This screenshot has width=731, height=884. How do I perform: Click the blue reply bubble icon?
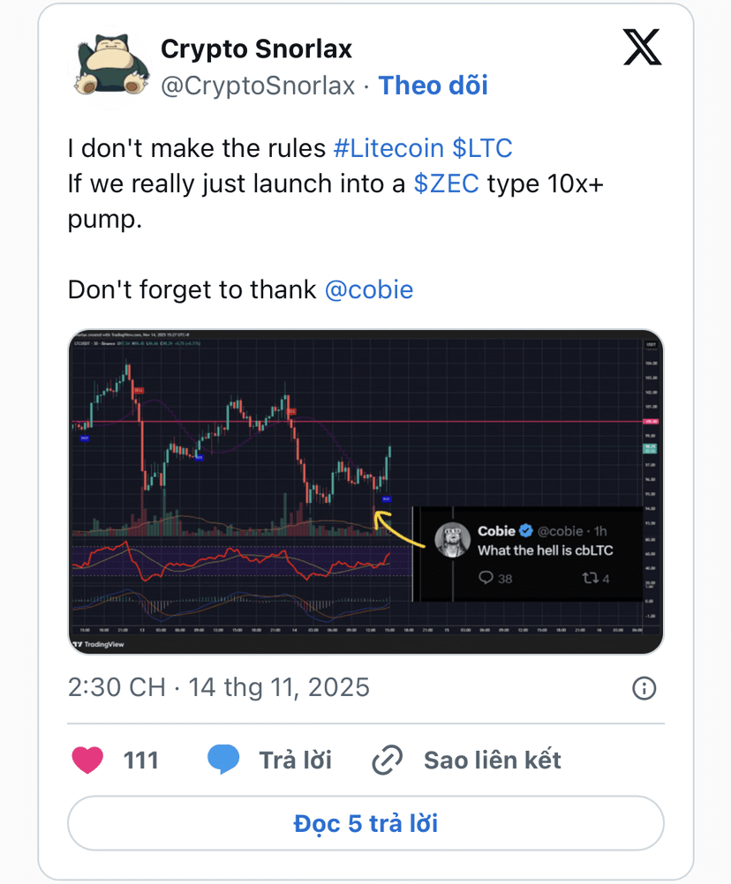[224, 760]
